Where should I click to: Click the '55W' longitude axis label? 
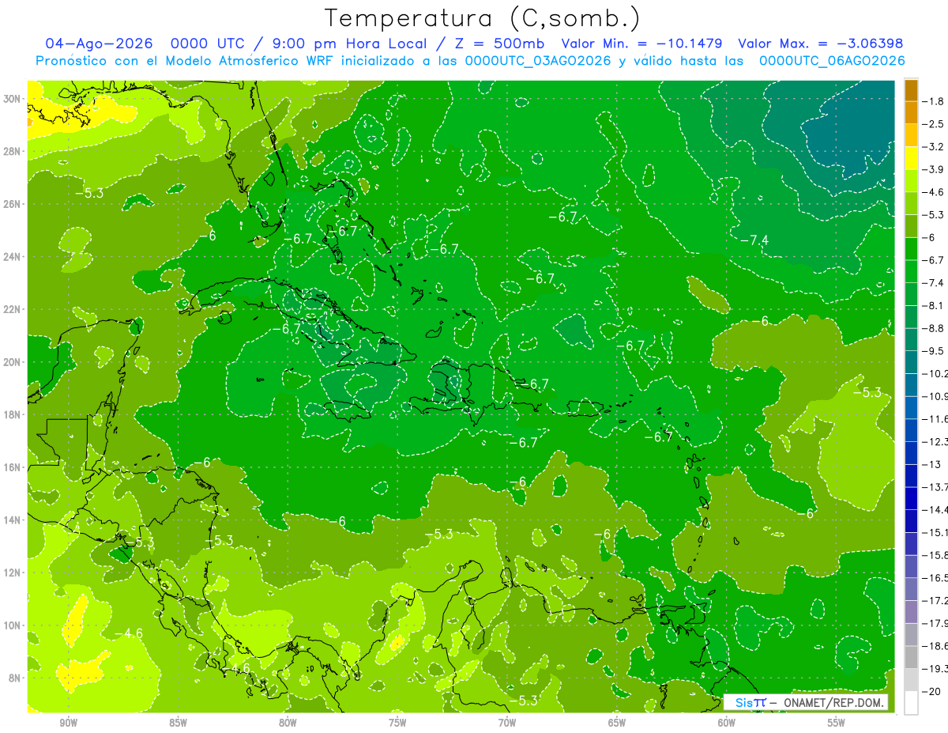(x=837, y=723)
